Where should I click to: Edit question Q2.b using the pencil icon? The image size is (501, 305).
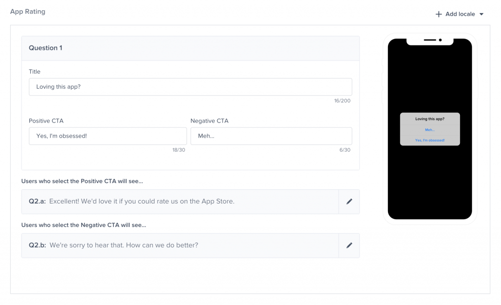(x=349, y=245)
